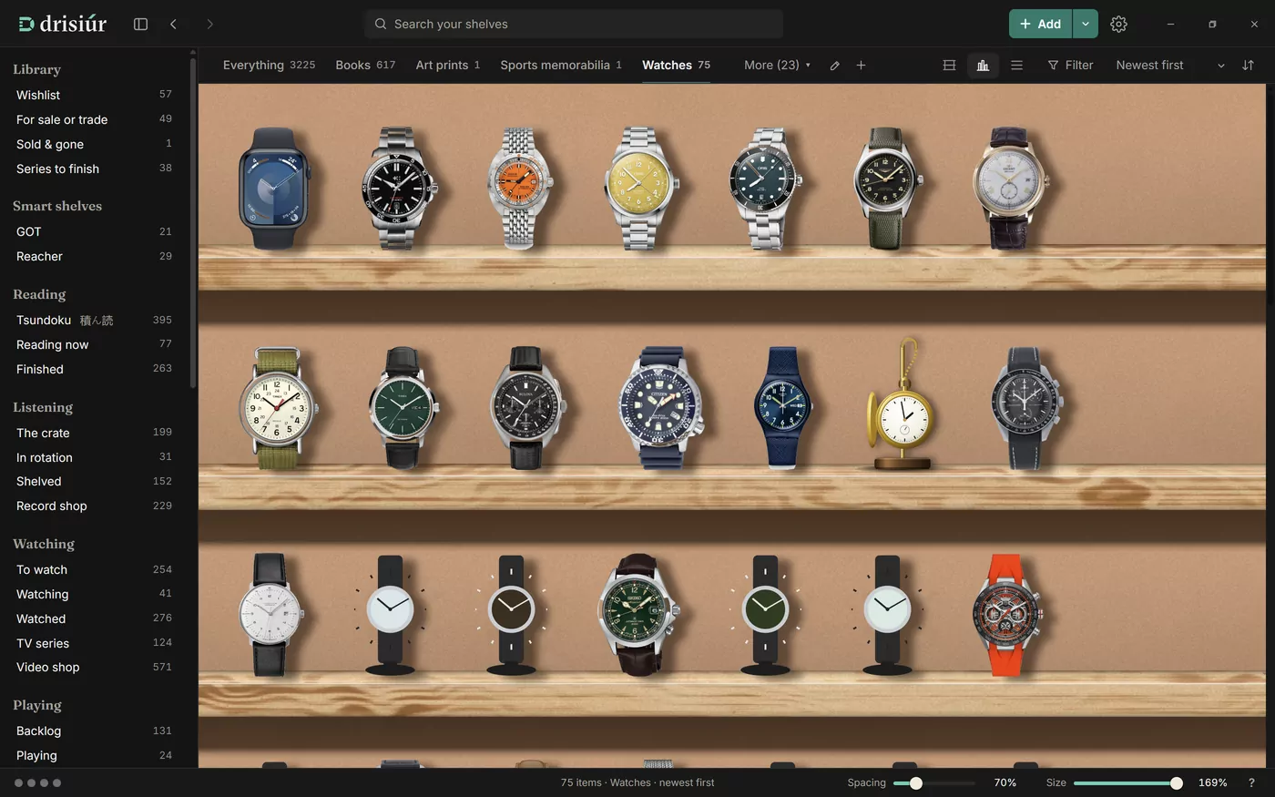
Task: Reverse the sort direction arrows icon
Action: pyautogui.click(x=1248, y=66)
